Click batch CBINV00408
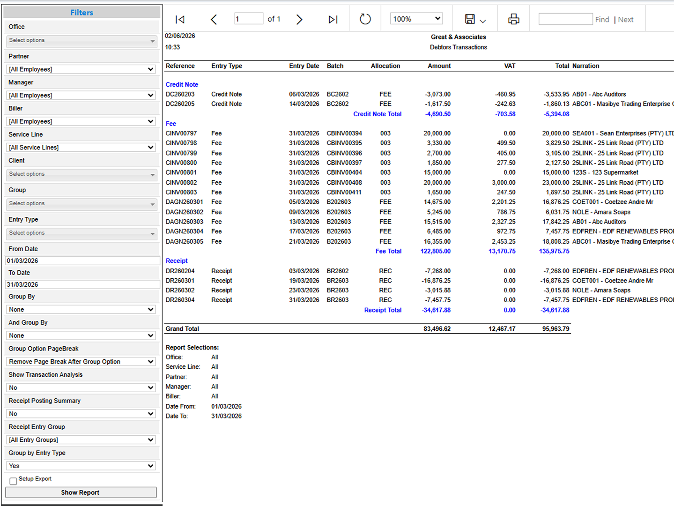The width and height of the screenshot is (674, 506). 344,183
